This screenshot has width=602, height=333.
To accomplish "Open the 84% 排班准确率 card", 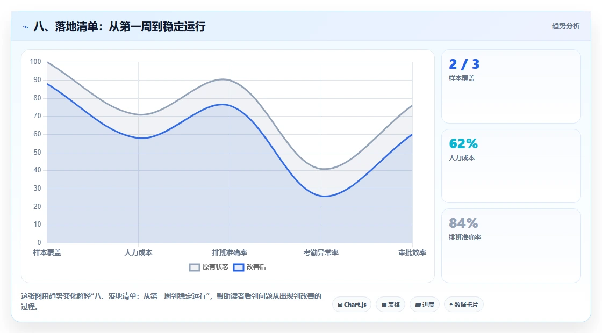I will pyautogui.click(x=511, y=245).
